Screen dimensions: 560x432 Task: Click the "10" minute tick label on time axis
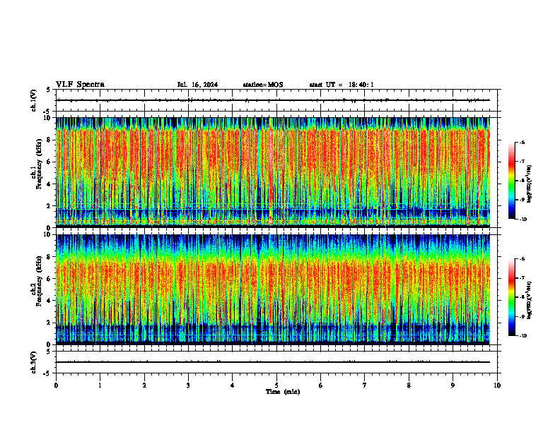[x=497, y=385]
